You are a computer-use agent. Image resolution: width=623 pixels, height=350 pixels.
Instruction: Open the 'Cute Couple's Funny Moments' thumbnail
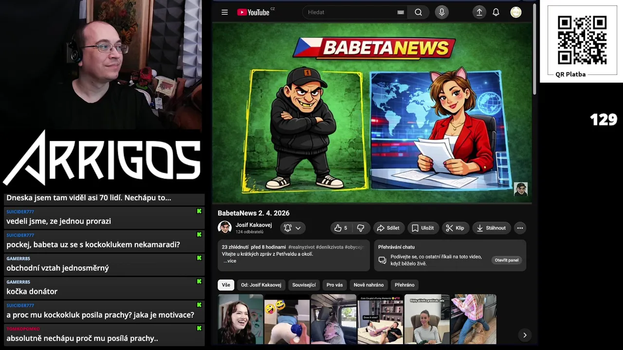(380, 319)
